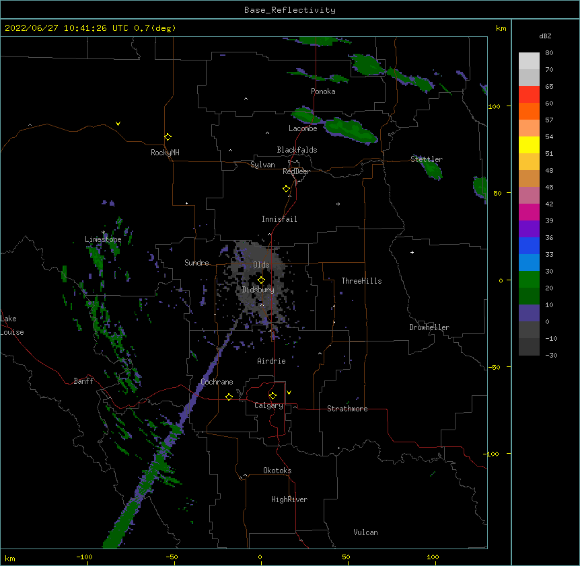Screen dimensions: 580x566
Task: Select the HighRiver label
Action: (289, 499)
